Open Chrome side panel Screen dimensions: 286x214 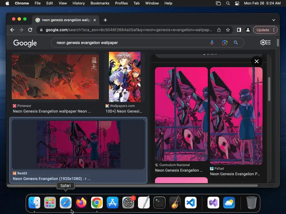click(239, 30)
